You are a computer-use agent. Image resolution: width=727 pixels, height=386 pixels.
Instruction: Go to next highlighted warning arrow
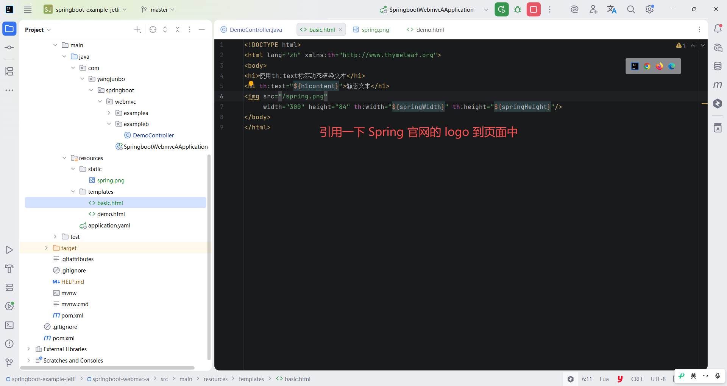703,45
